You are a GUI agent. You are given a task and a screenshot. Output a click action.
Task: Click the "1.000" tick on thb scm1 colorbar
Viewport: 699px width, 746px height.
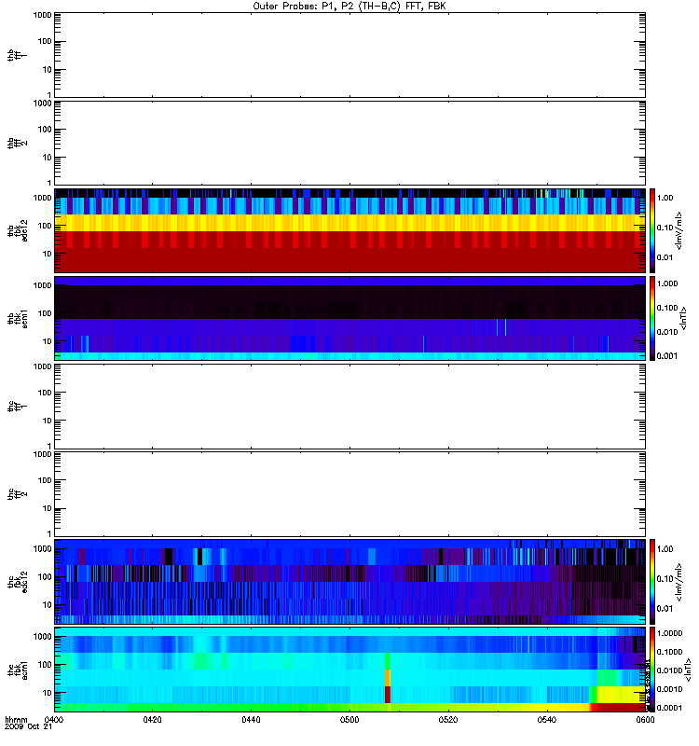667,283
